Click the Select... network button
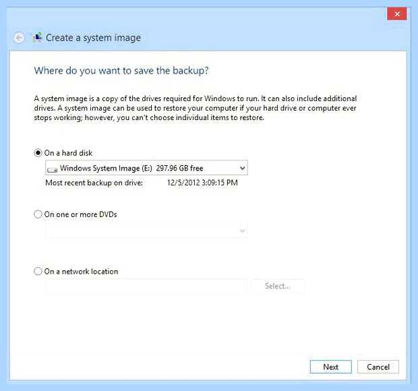 [278, 286]
